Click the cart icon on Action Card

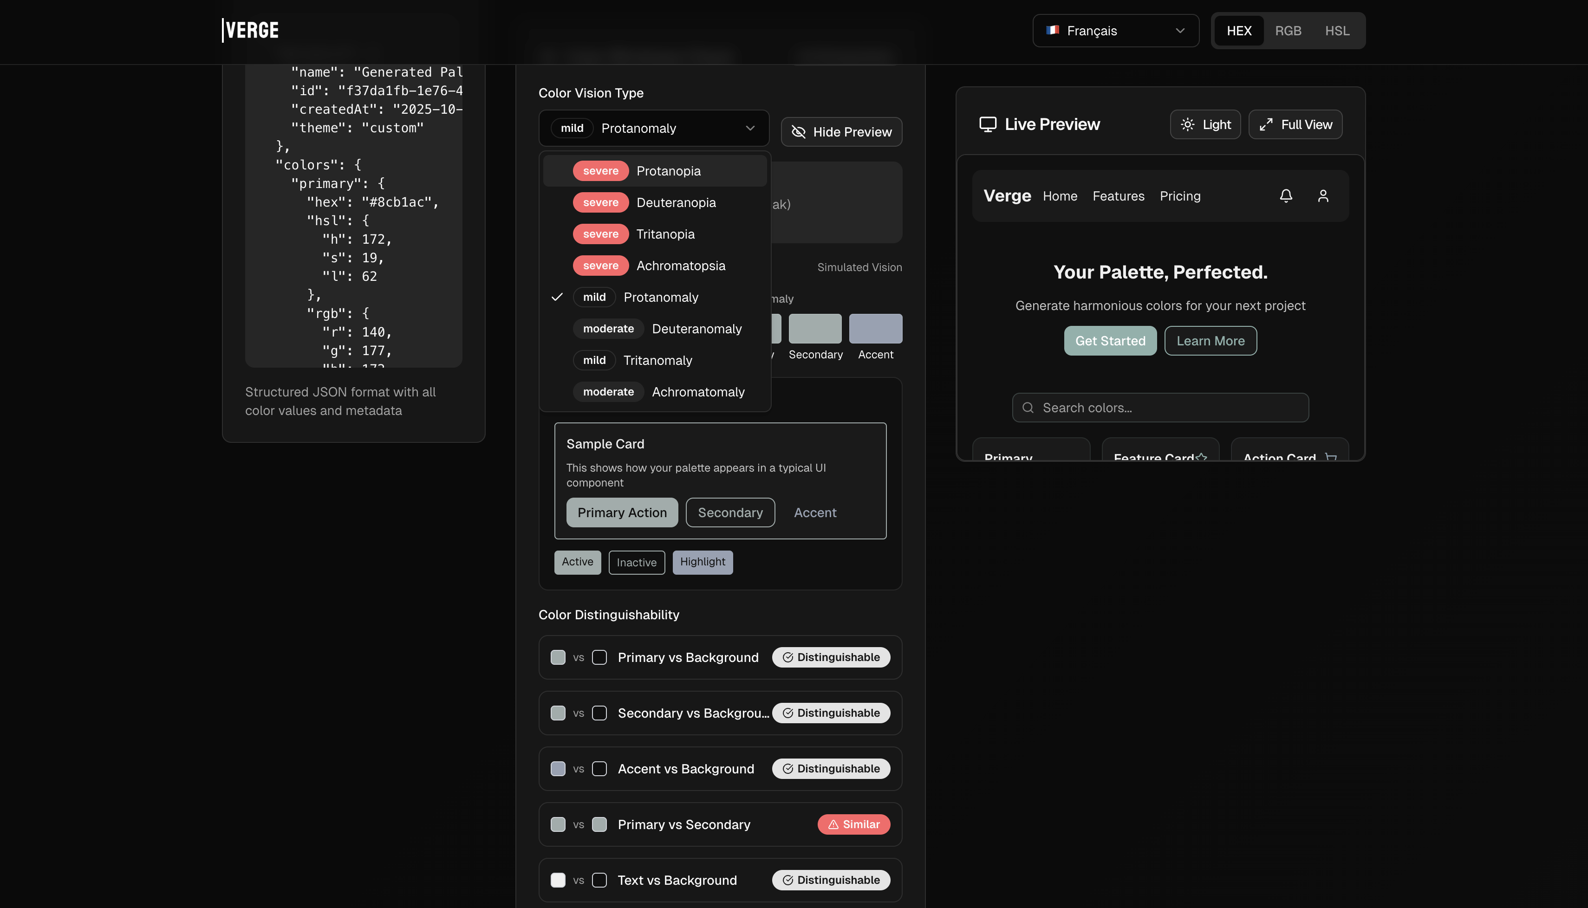point(1331,457)
